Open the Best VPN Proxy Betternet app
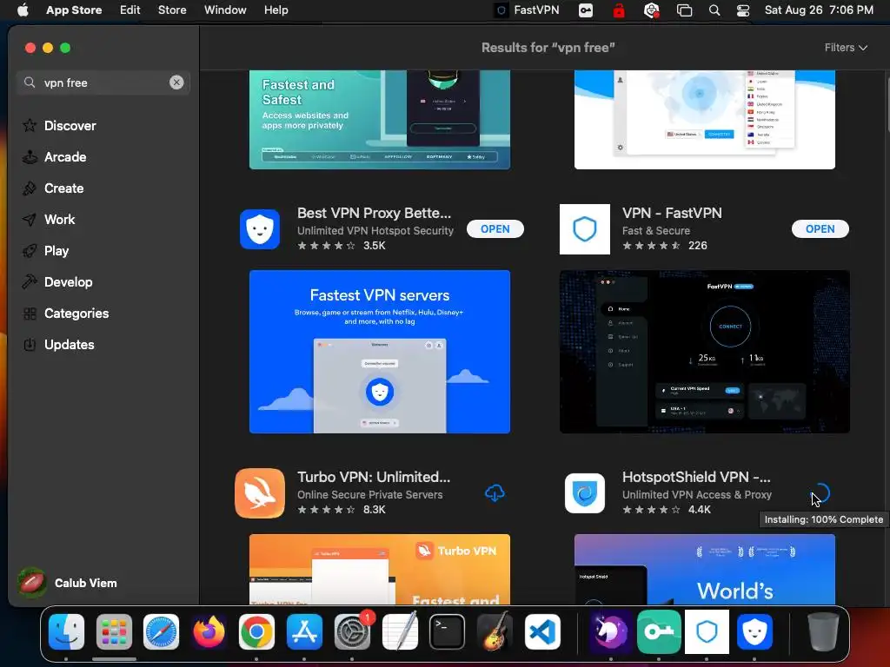890x667 pixels. coord(495,228)
